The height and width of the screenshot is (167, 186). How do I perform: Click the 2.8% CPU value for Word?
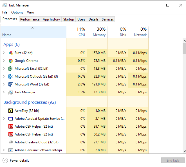(82, 84)
